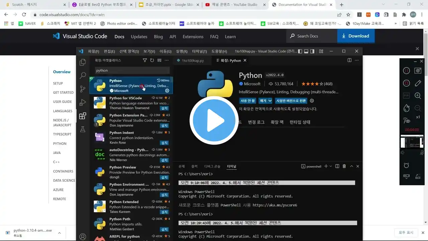The width and height of the screenshot is (428, 241).
Task: Open the 보기(V) menu
Action: [149, 51]
